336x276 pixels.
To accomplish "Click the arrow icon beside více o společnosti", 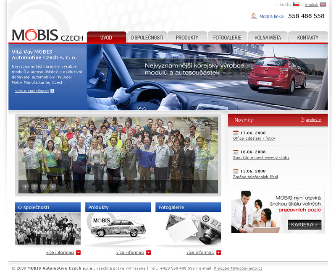I will point(52,91).
